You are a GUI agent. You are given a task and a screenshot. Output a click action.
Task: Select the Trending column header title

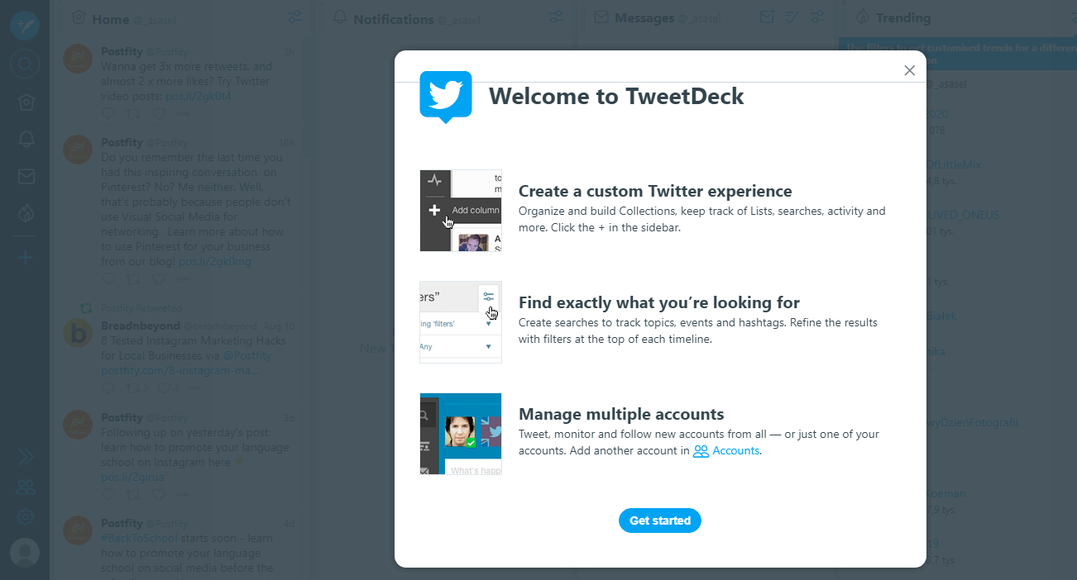903,17
